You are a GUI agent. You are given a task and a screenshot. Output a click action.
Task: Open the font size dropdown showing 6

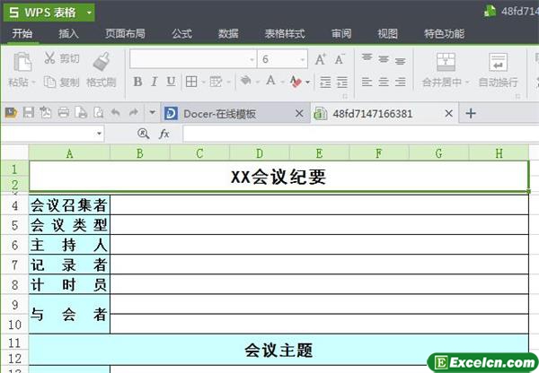click(302, 59)
